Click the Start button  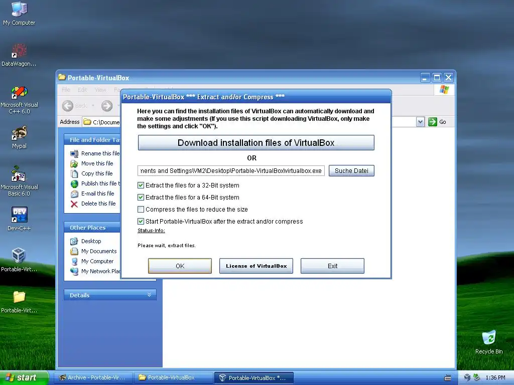(24, 377)
